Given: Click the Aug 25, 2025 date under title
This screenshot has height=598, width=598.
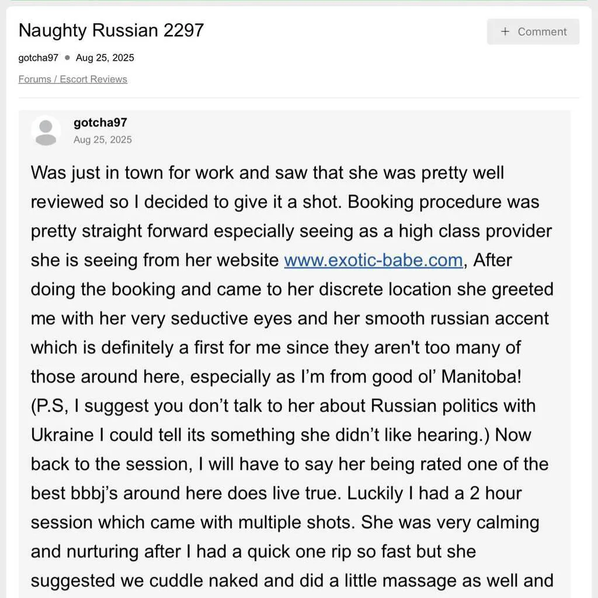Looking at the screenshot, I should tap(105, 58).
